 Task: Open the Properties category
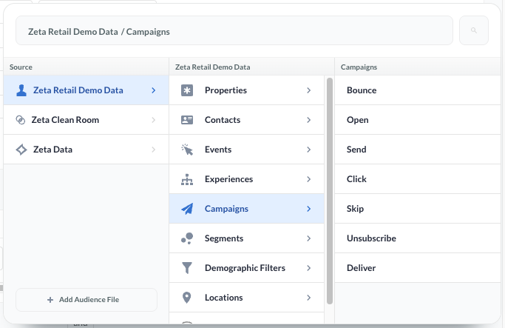pyautogui.click(x=246, y=90)
